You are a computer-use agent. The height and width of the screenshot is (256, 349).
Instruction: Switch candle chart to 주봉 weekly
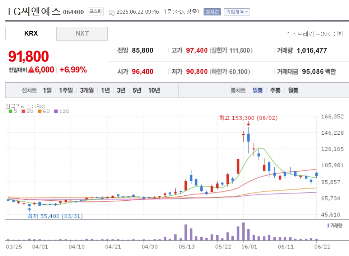[275, 90]
